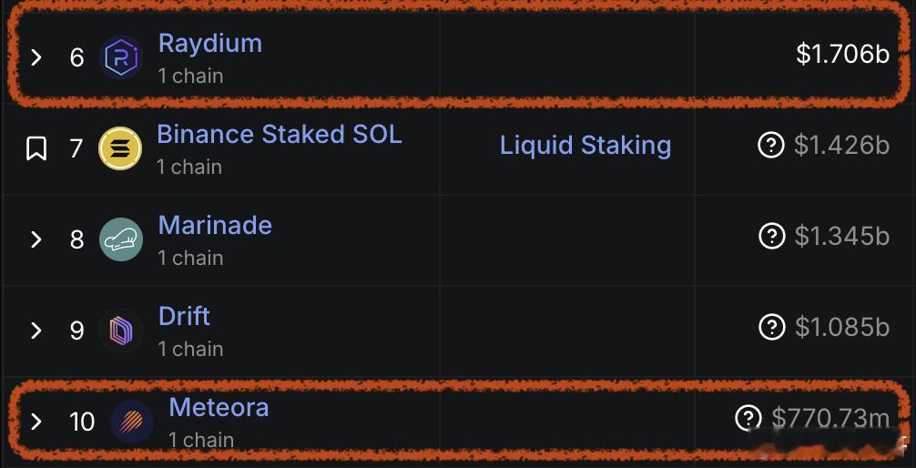Viewport: 916px width, 468px height.
Task: Click the Drift protocol logo icon
Action: [x=120, y=331]
